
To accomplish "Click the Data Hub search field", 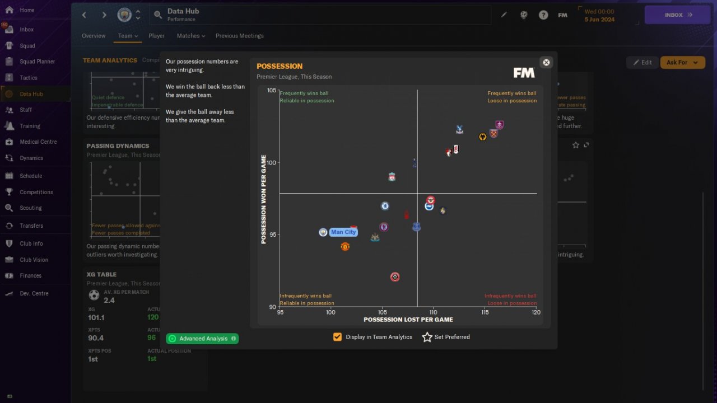I will pos(320,15).
